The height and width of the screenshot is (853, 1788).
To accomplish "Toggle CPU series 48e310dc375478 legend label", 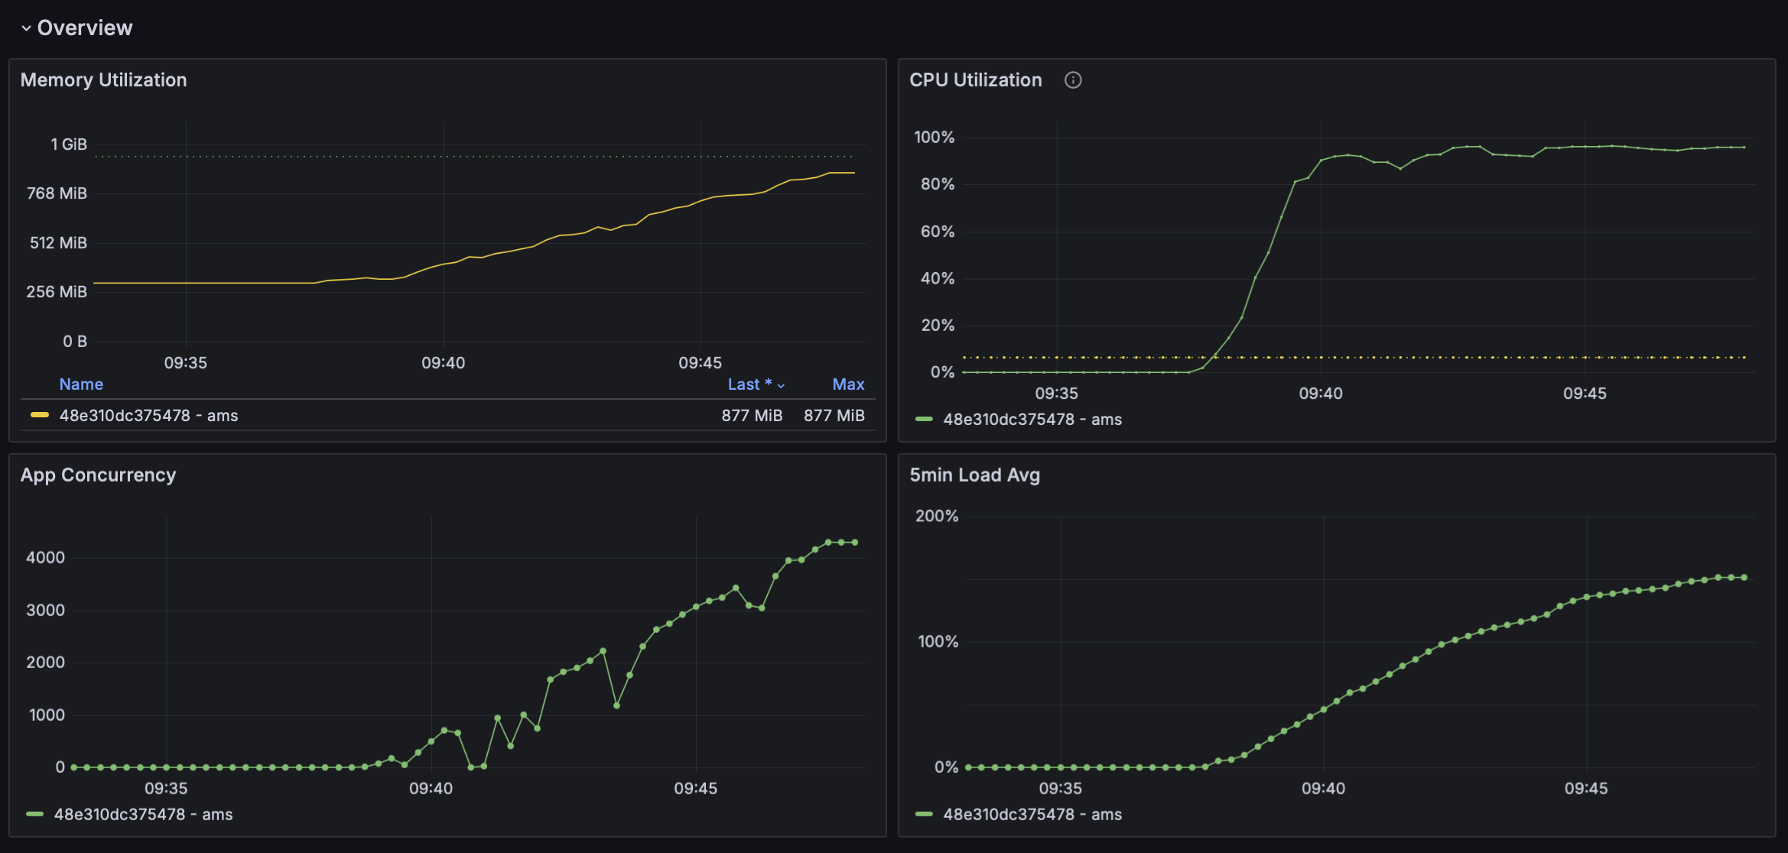I will coord(1032,420).
